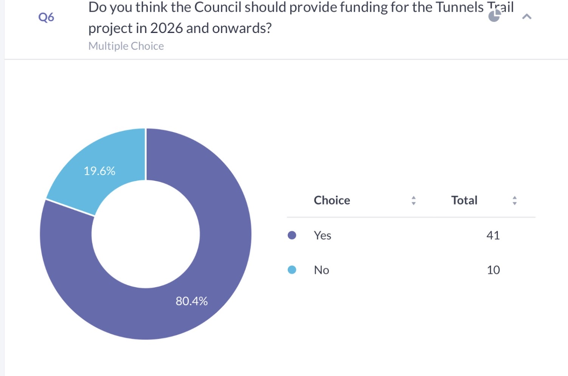568x376 pixels.
Task: Click the purple Yes legend dot
Action: tap(292, 235)
